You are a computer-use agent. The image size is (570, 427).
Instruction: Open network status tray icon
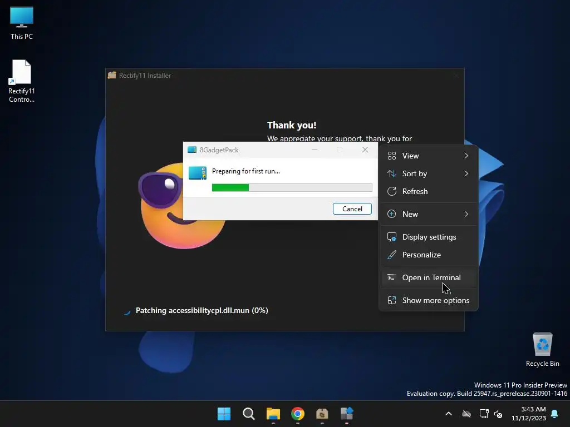click(484, 414)
